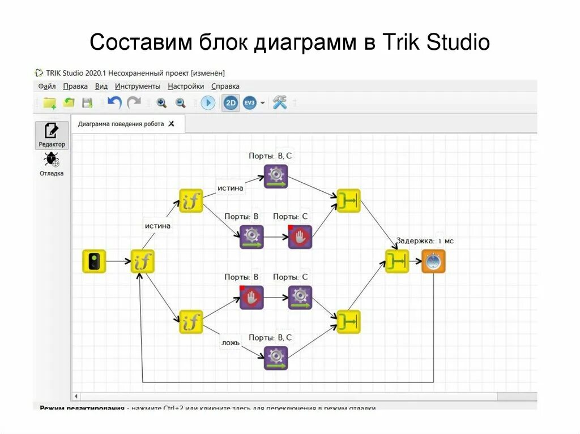
Task: Click the left arrow of the horizontal scrollbar
Action: pyautogui.click(x=76, y=396)
